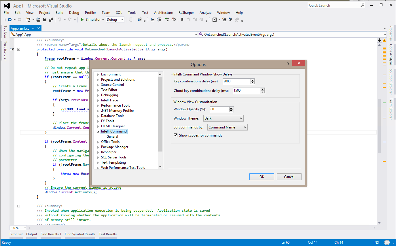Click the Uncomment selection toolbar icon
The height and width of the screenshot is (246, 396).
[174, 20]
